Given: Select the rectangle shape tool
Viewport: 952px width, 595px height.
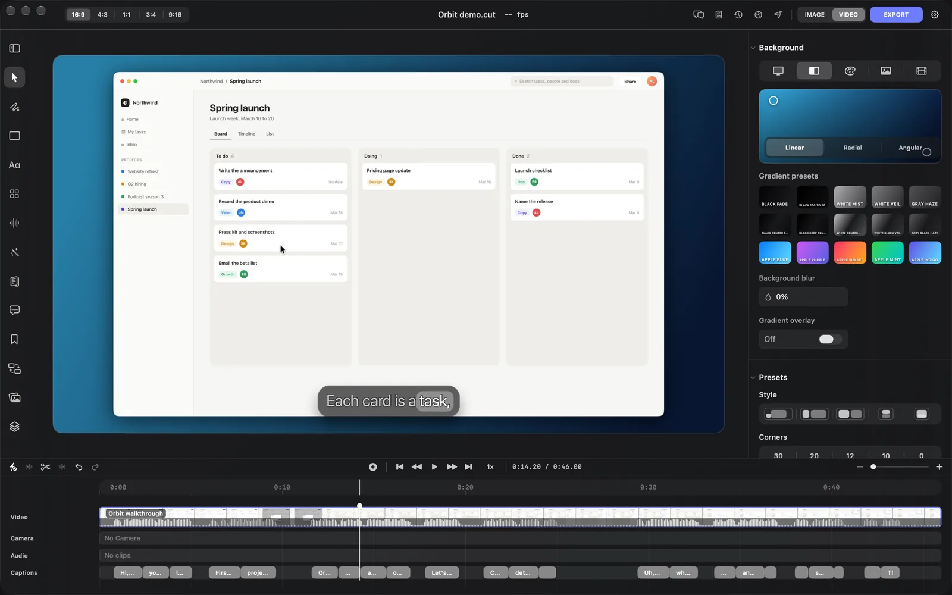Looking at the screenshot, I should pyautogui.click(x=15, y=136).
